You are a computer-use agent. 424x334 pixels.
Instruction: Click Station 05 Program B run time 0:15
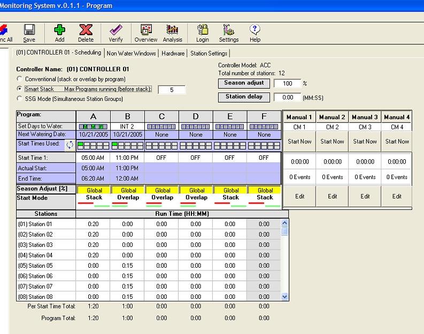point(127,266)
